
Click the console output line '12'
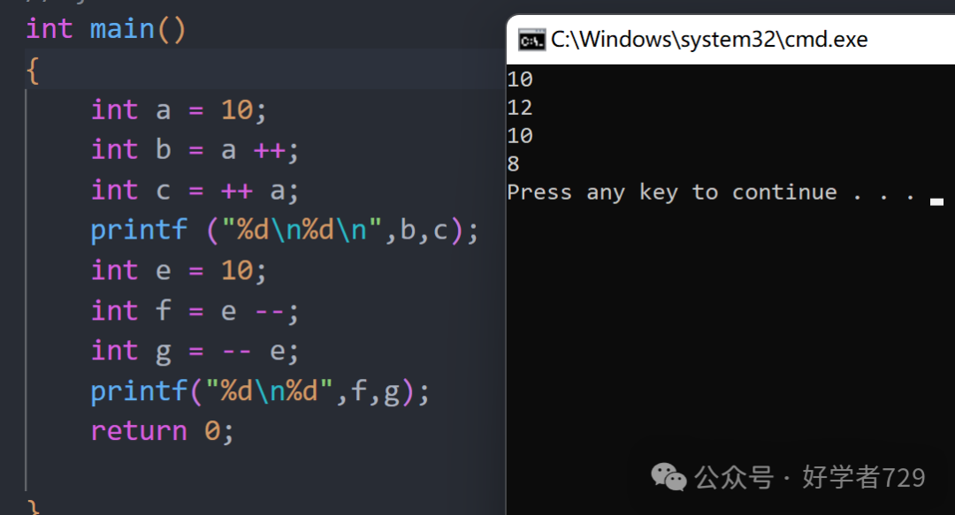[x=520, y=108]
